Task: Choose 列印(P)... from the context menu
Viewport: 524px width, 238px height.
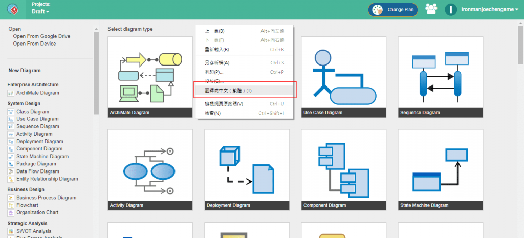Action: pos(244,72)
